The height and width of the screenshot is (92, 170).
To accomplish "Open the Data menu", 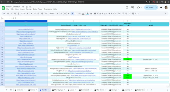I will (35, 9).
